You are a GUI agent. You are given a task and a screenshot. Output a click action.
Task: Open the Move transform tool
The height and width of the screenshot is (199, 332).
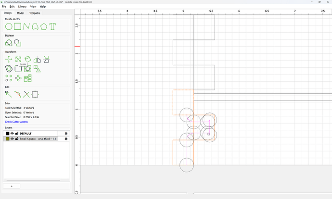[x=9, y=59]
